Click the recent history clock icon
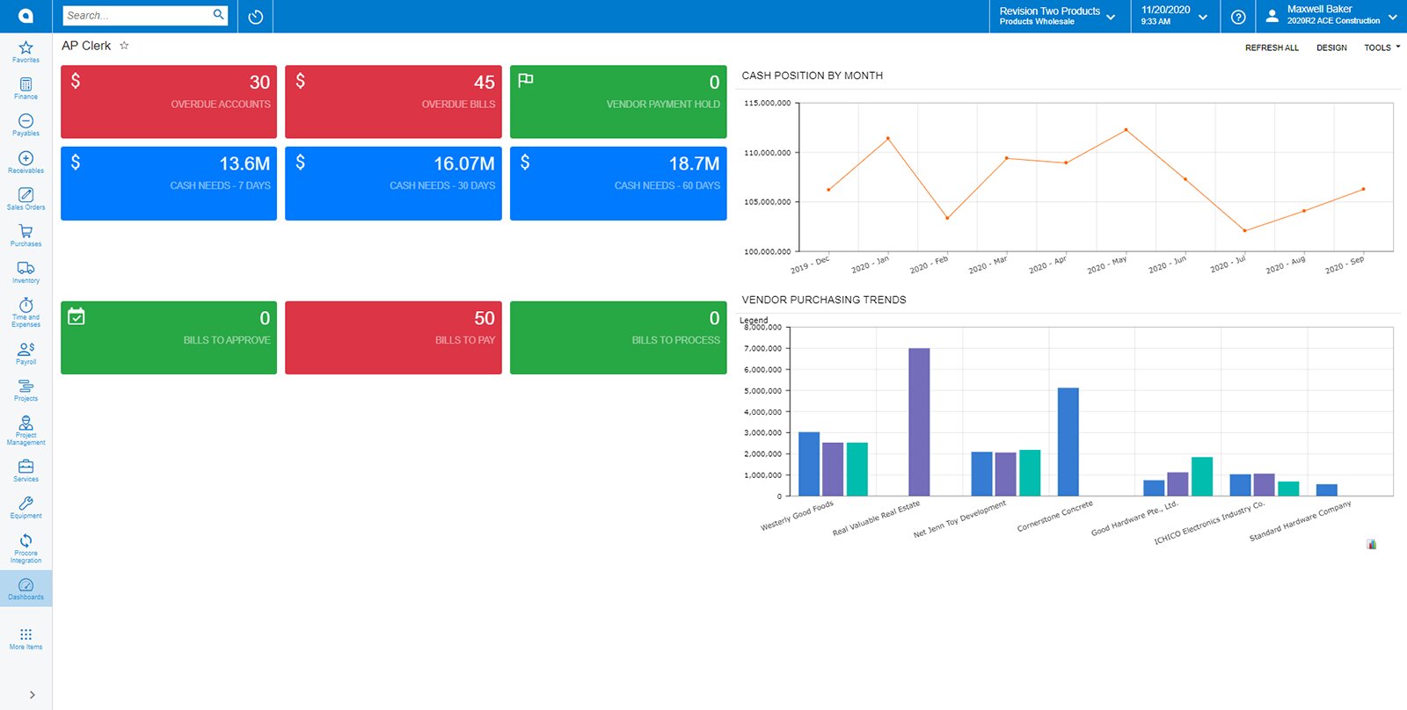 pyautogui.click(x=256, y=17)
